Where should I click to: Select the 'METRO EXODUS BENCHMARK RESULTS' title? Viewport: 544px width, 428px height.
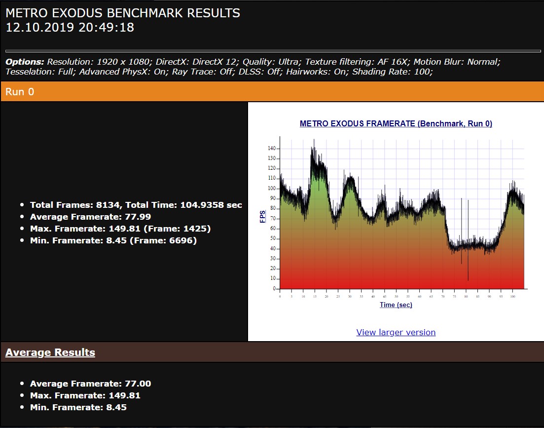click(123, 13)
